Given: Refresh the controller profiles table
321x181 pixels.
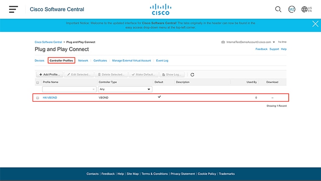Looking at the screenshot, I should coord(192,75).
